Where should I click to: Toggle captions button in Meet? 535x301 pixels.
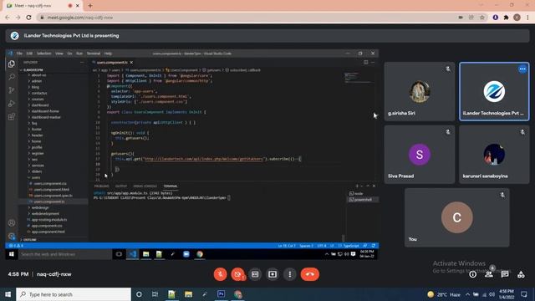tap(255, 274)
